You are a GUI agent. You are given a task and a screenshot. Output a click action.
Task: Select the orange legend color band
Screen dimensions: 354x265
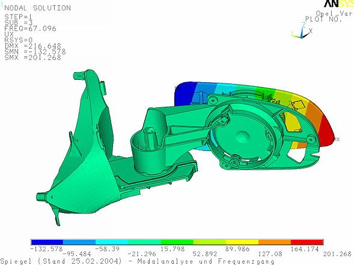point(275,242)
